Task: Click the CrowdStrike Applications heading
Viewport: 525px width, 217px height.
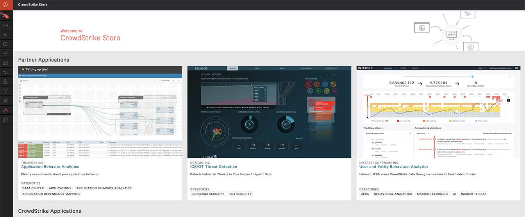Action: click(x=50, y=211)
